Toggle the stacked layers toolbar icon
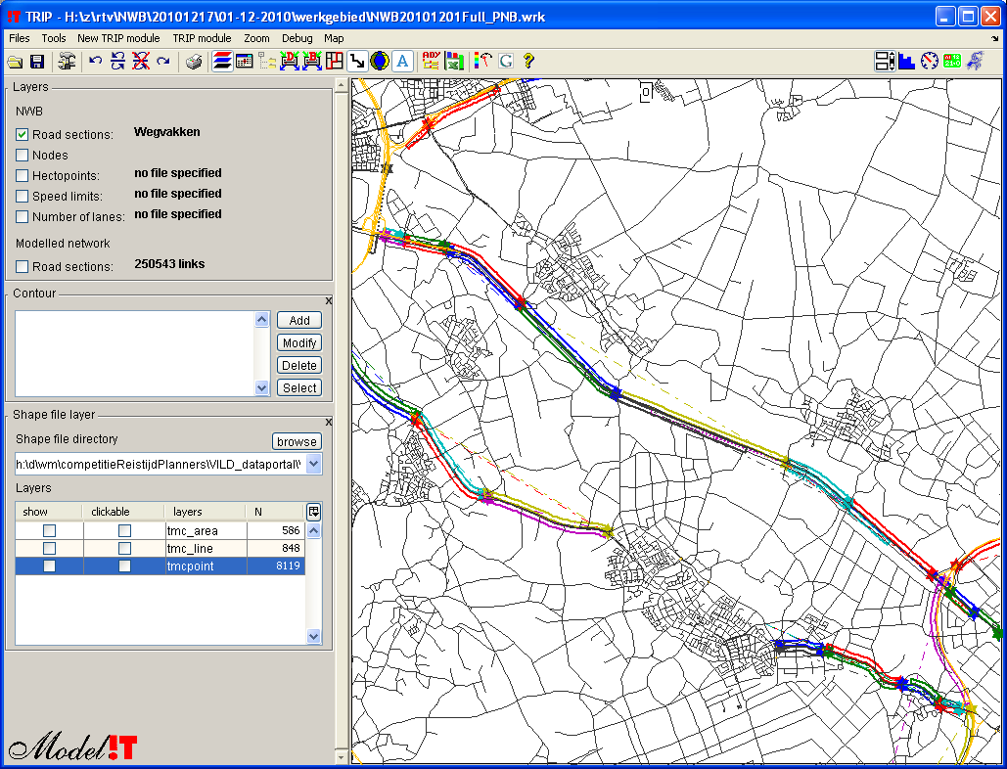This screenshot has height=769, width=1007. (222, 62)
